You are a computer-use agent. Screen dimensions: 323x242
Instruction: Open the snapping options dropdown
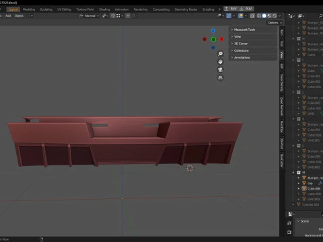(120, 15)
